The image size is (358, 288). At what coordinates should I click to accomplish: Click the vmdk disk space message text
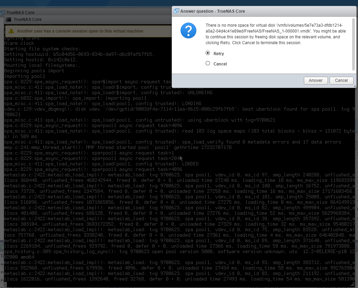275,34
